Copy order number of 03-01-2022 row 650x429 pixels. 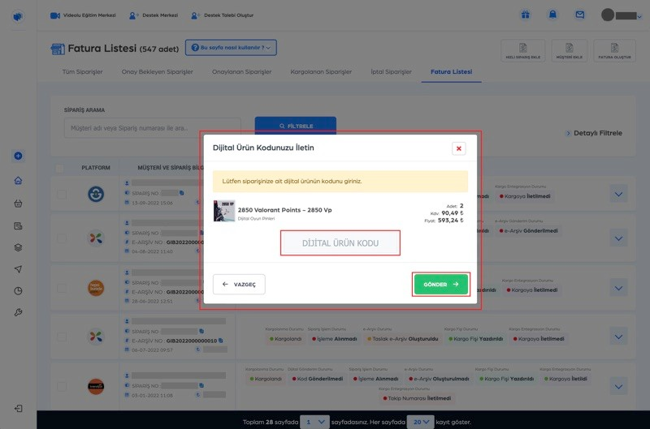[201, 385]
